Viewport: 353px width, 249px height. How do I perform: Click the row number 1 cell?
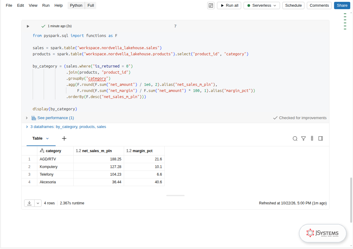click(29, 159)
